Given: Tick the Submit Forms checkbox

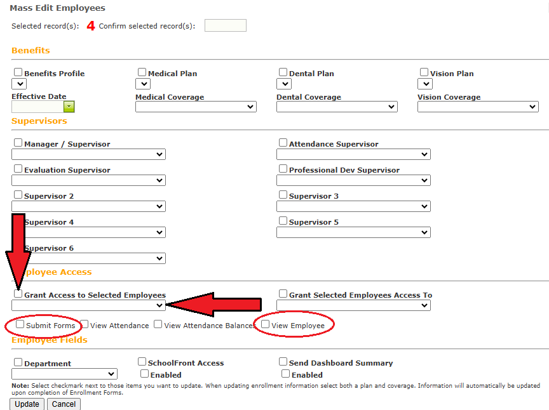Looking at the screenshot, I should point(20,324).
